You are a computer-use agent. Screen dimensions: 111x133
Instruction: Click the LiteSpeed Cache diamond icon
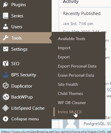tap(6, 108)
